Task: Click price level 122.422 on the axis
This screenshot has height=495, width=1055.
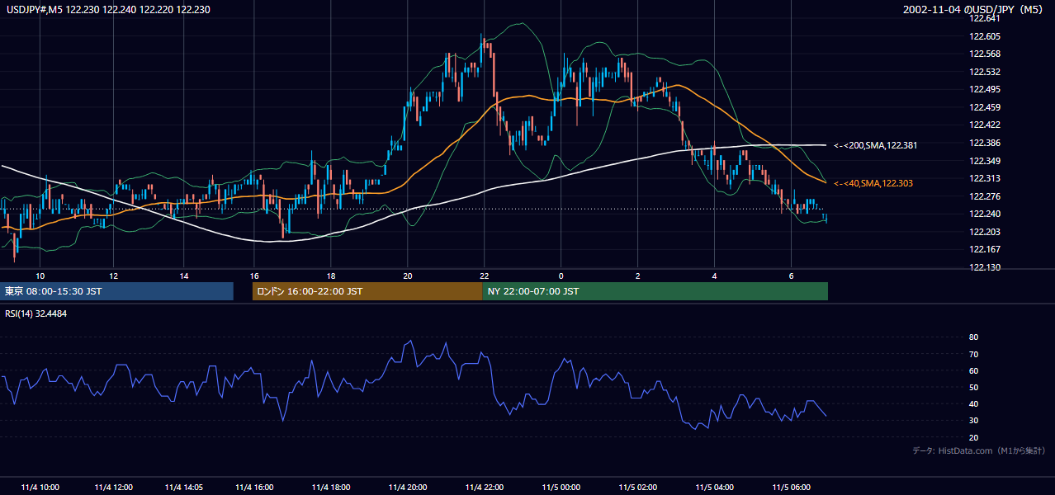Action: (x=986, y=125)
